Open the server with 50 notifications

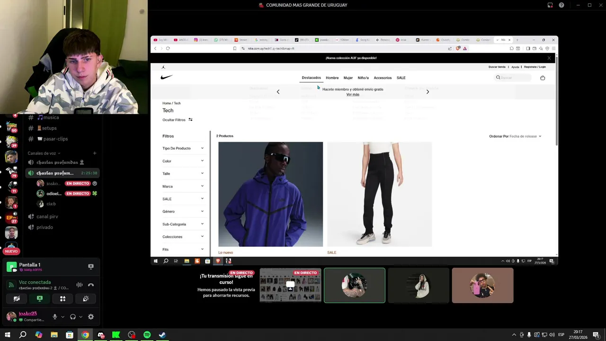tap(11, 127)
